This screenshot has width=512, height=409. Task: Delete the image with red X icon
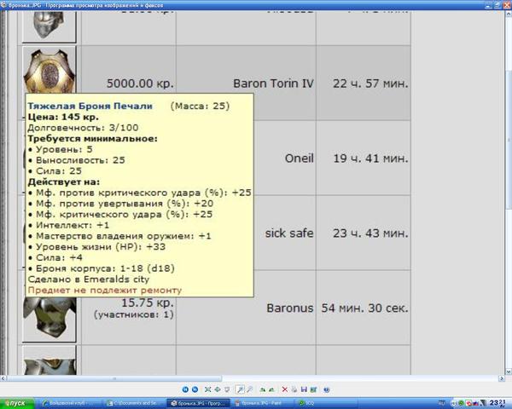coord(284,389)
